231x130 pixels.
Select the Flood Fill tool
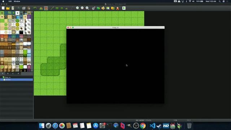[x=66, y=8]
